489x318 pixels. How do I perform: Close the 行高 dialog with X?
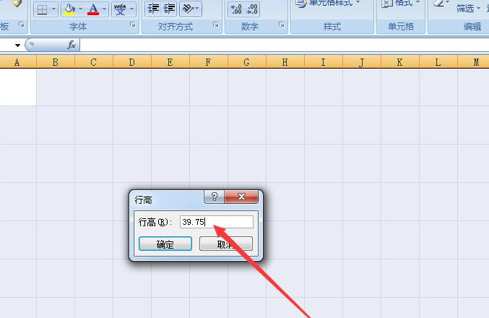[x=241, y=197]
